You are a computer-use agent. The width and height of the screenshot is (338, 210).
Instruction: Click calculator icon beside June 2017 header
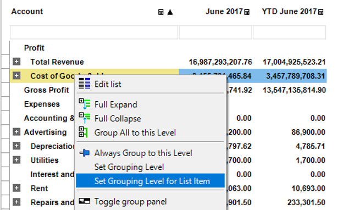pyautogui.click(x=247, y=12)
